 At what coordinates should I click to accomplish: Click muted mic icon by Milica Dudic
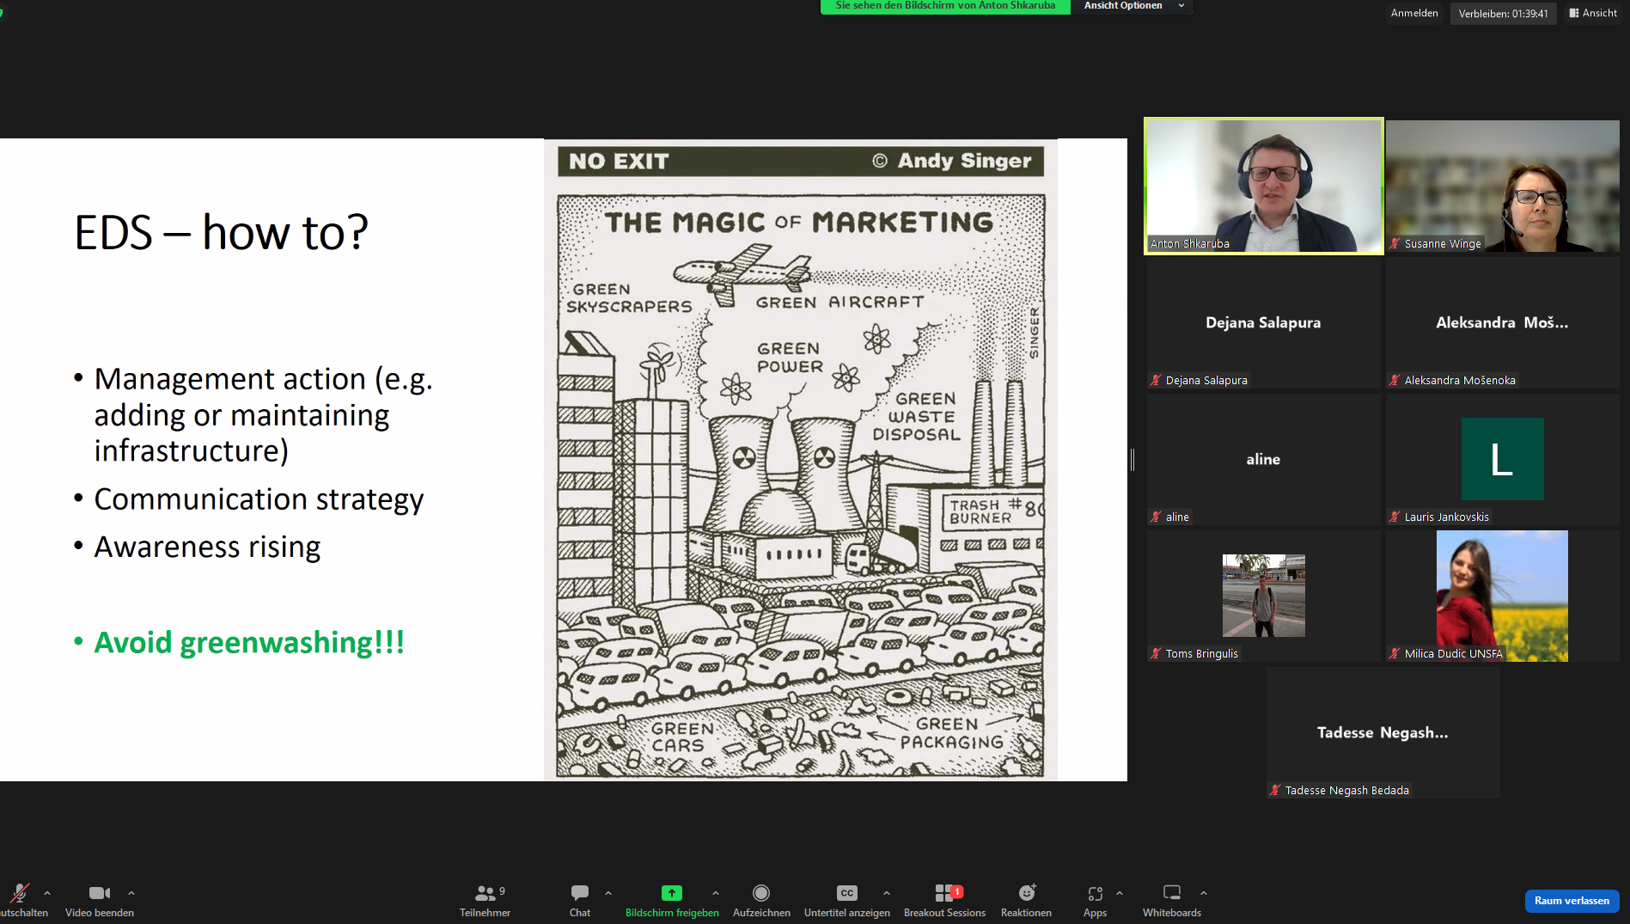1395,654
